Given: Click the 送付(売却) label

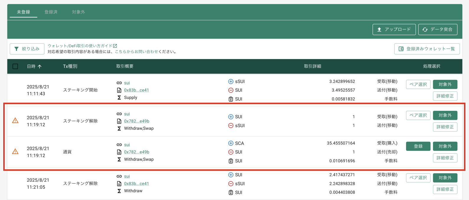Looking at the screenshot, I should click(387, 152).
